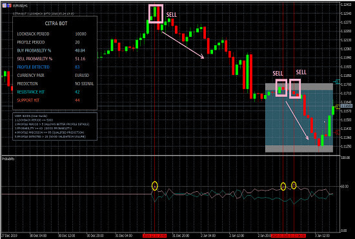
Task: Click the second small icon beside EURUSD,H1 title
Action: [9, 6]
